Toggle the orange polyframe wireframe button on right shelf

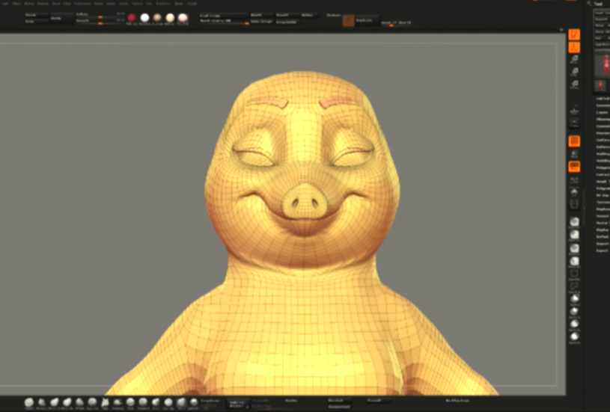(574, 167)
